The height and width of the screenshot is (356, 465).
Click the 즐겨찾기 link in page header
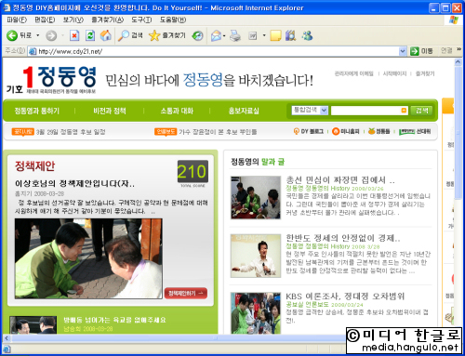click(x=425, y=73)
